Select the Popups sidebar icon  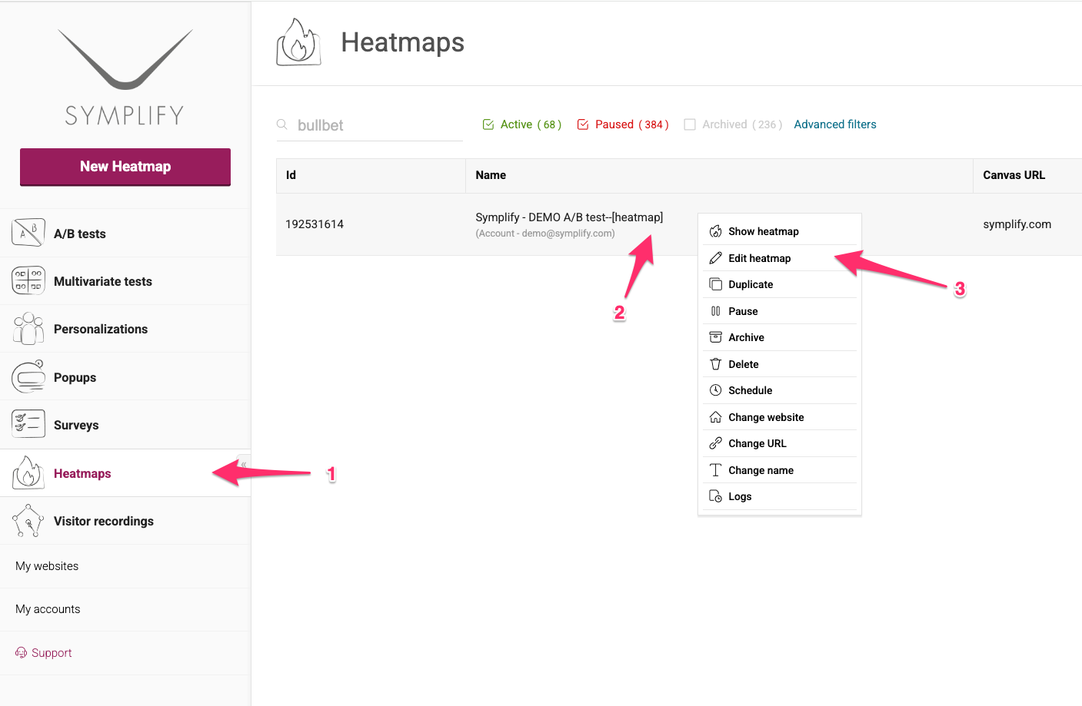coord(28,376)
